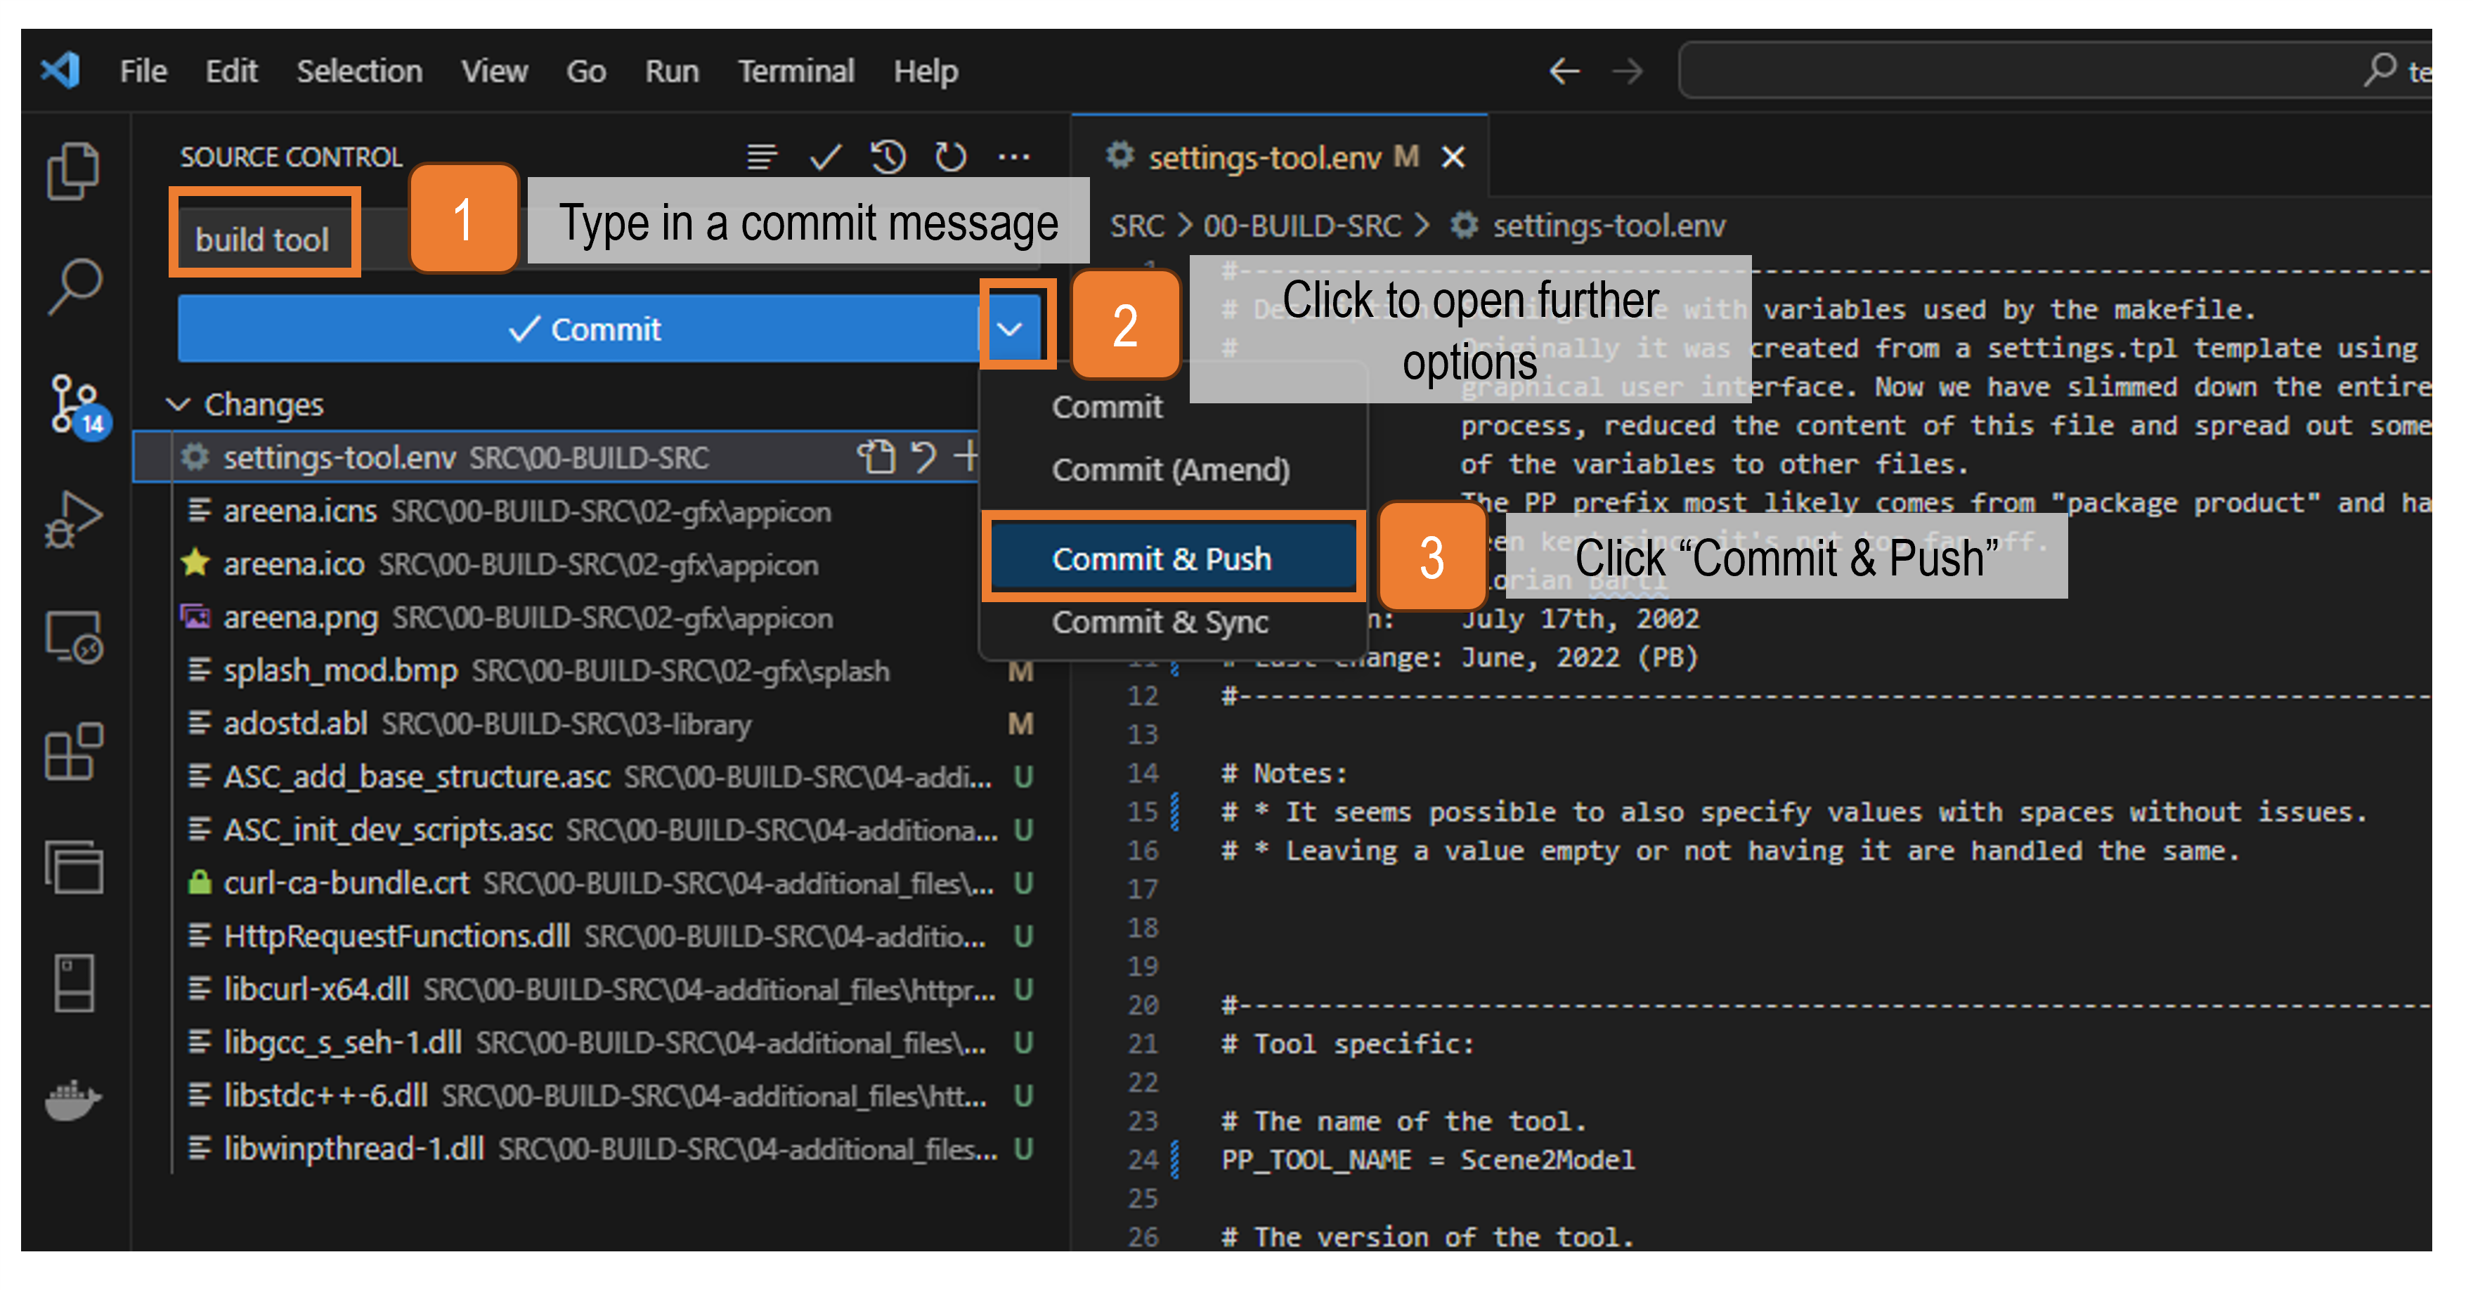
Task: Click the Go Forward arrow
Action: click(1627, 71)
